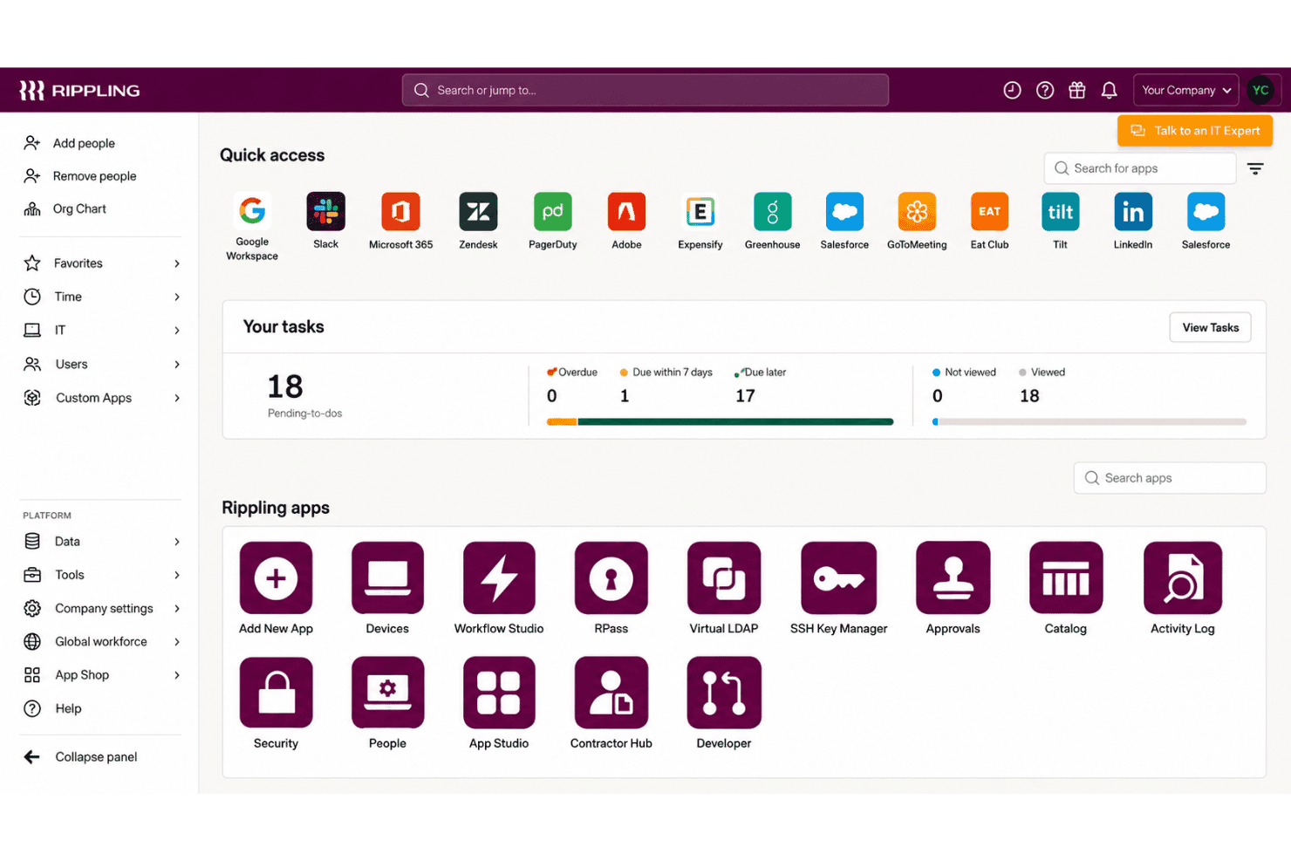Open the Developer app tile
The image size is (1291, 861).
tap(724, 693)
